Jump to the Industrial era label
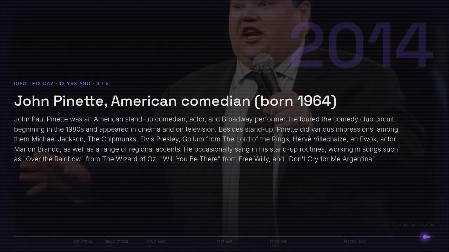The image size is (449, 252). 83,241
